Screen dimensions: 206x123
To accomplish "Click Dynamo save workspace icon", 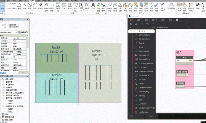I will (x=142, y=24).
